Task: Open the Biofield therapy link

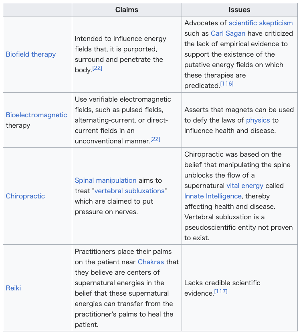Action: (x=31, y=54)
